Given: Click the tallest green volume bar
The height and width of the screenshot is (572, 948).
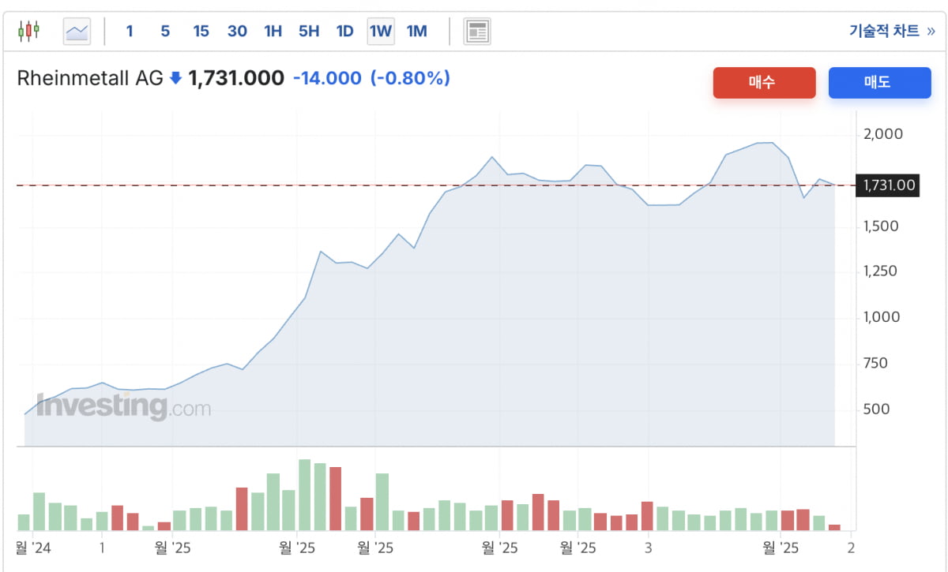Looking at the screenshot, I should coord(304,495).
